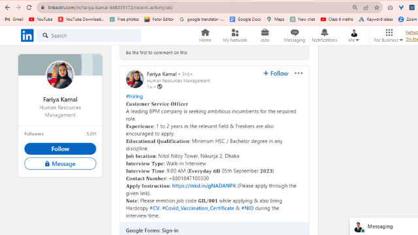Click the #NID hashtag
The image size is (418, 235).
coord(248,208)
